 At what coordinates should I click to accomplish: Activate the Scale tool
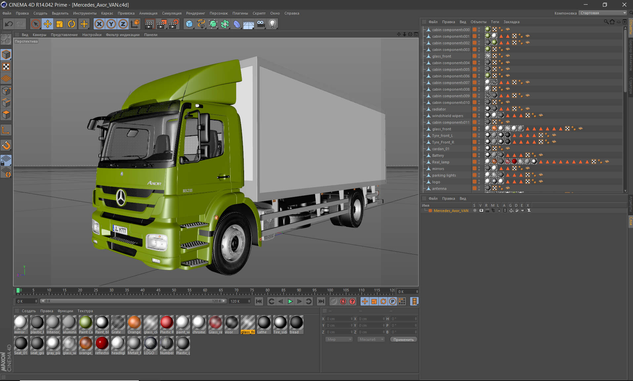pos(60,24)
